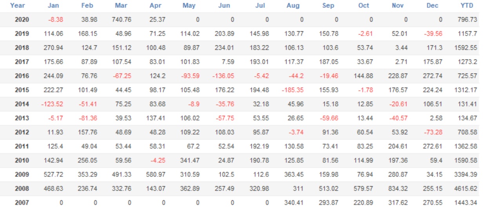The width and height of the screenshot is (494, 210).
Task: Select the 2008 year row label
Action: click(22, 188)
